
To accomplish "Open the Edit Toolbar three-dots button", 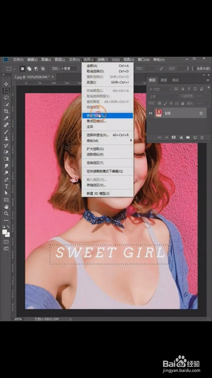I will 6,220.
